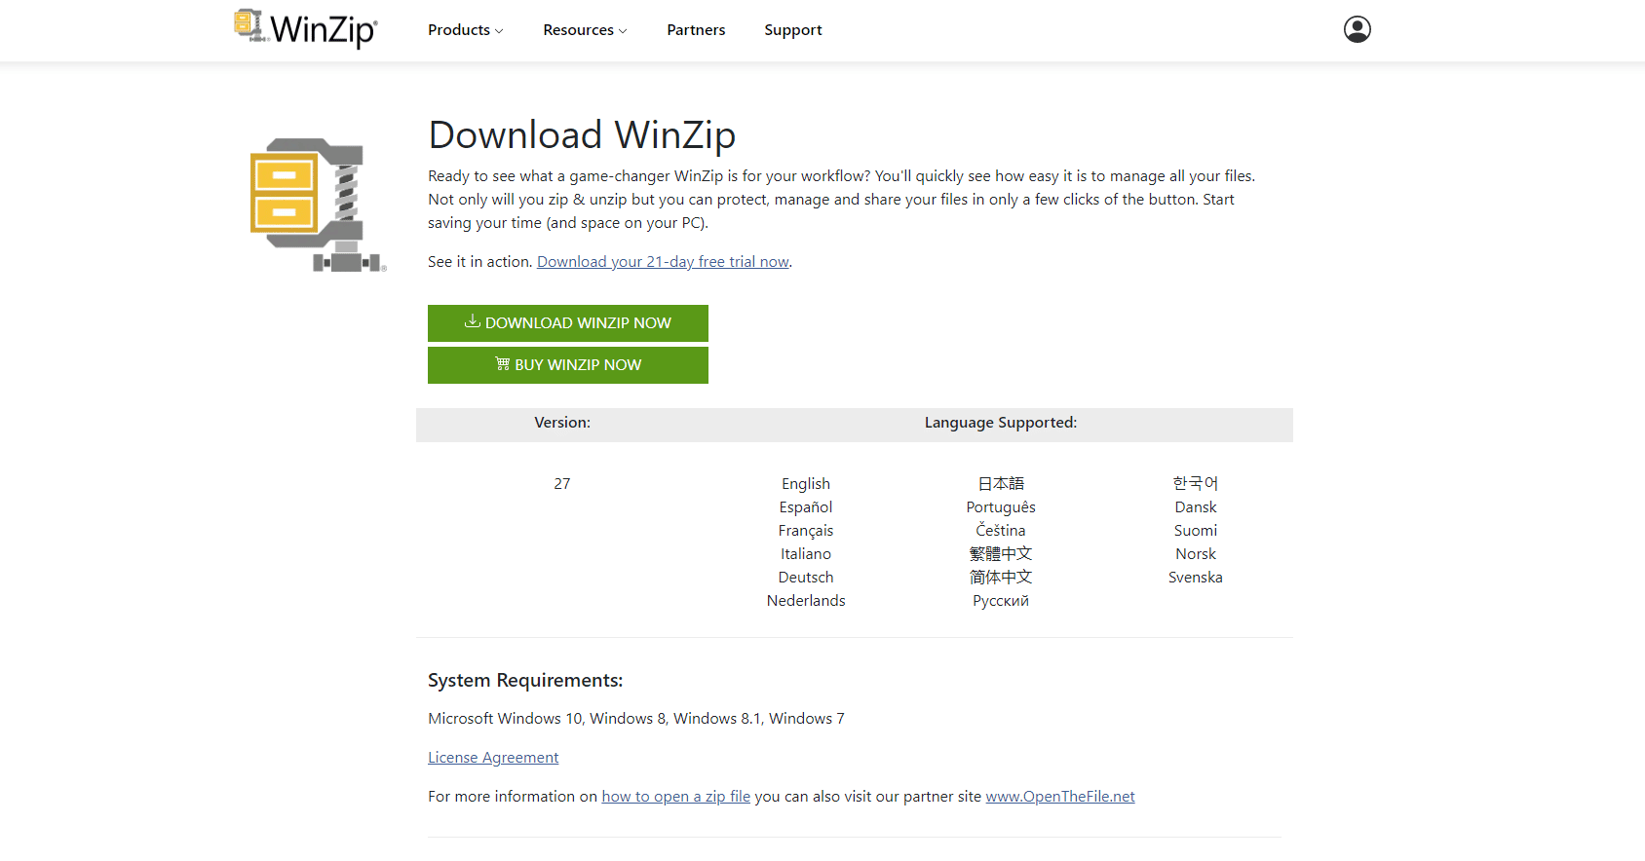This screenshot has height=861, width=1645.
Task: Select Nederlands in language list
Action: 806,601
